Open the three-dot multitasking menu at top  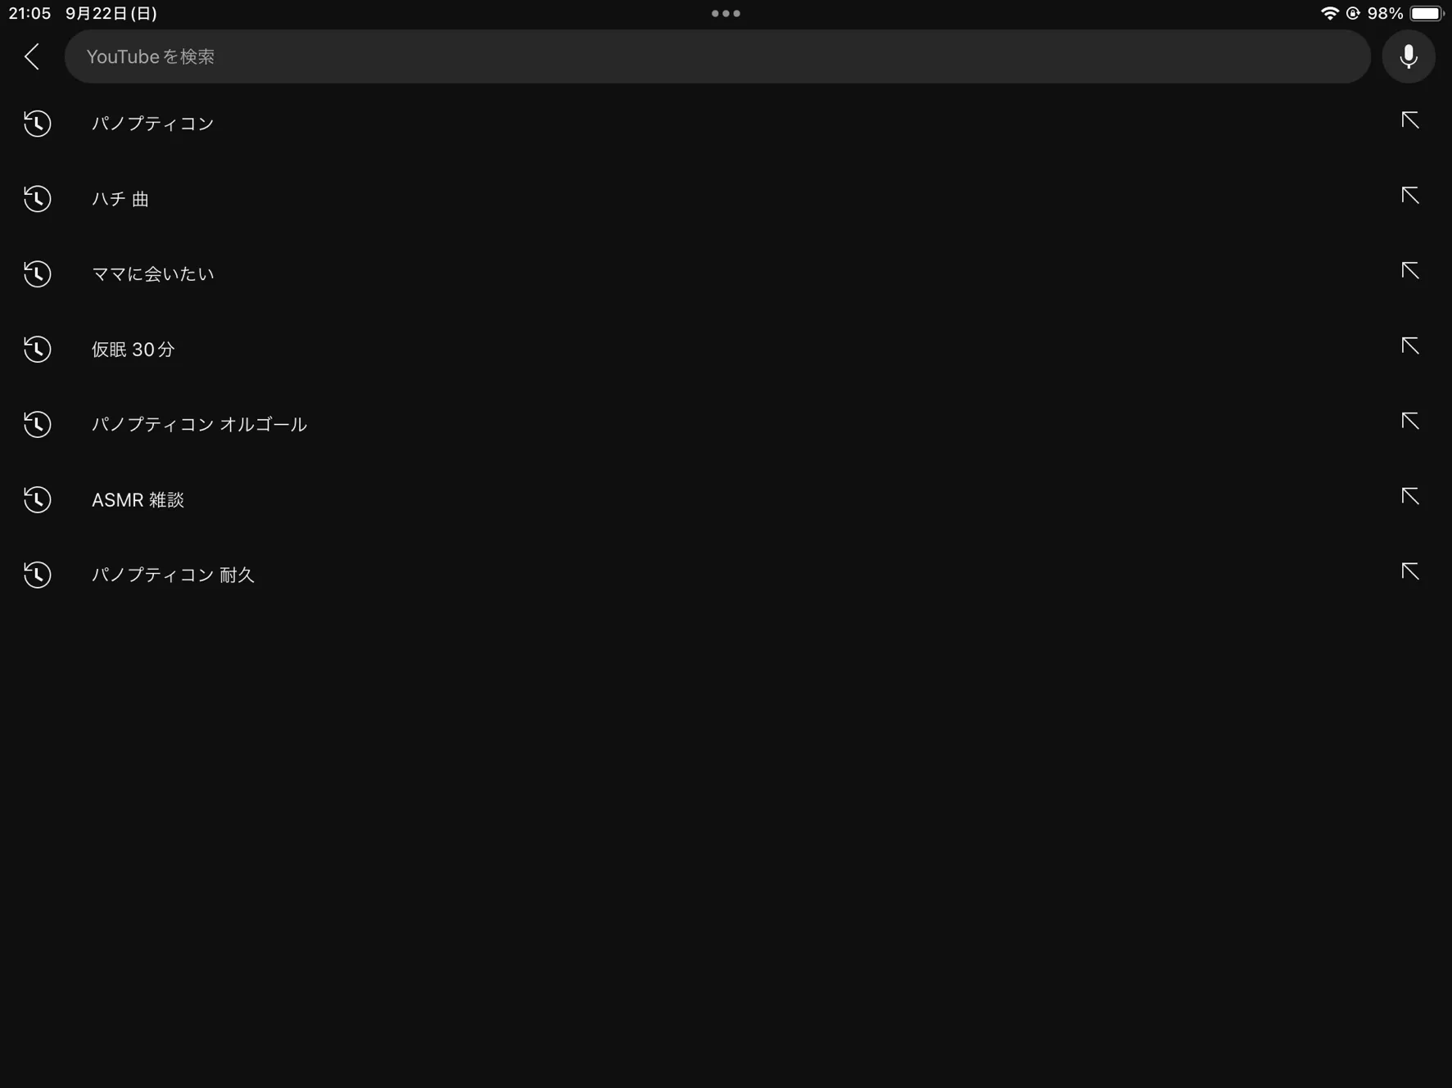point(726,13)
